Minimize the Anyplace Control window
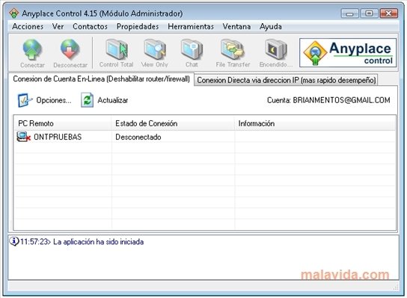The width and height of the screenshot is (407, 298). 349,13
